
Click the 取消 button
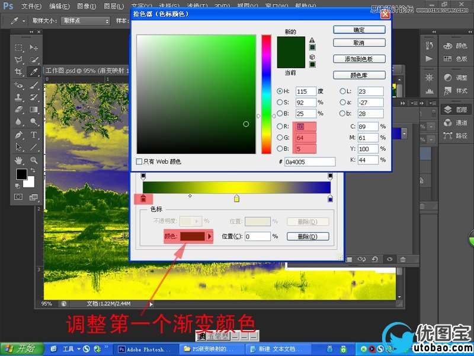coord(359,43)
